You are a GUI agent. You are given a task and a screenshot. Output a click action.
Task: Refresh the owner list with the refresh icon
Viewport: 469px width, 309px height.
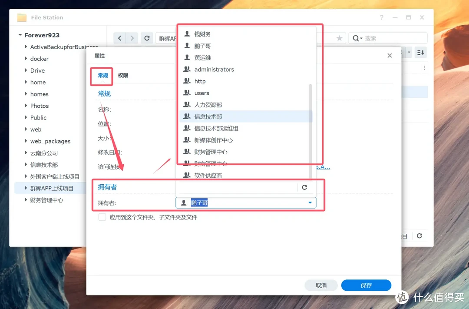tap(305, 187)
